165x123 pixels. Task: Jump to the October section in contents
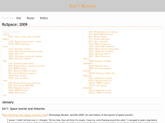87,71
